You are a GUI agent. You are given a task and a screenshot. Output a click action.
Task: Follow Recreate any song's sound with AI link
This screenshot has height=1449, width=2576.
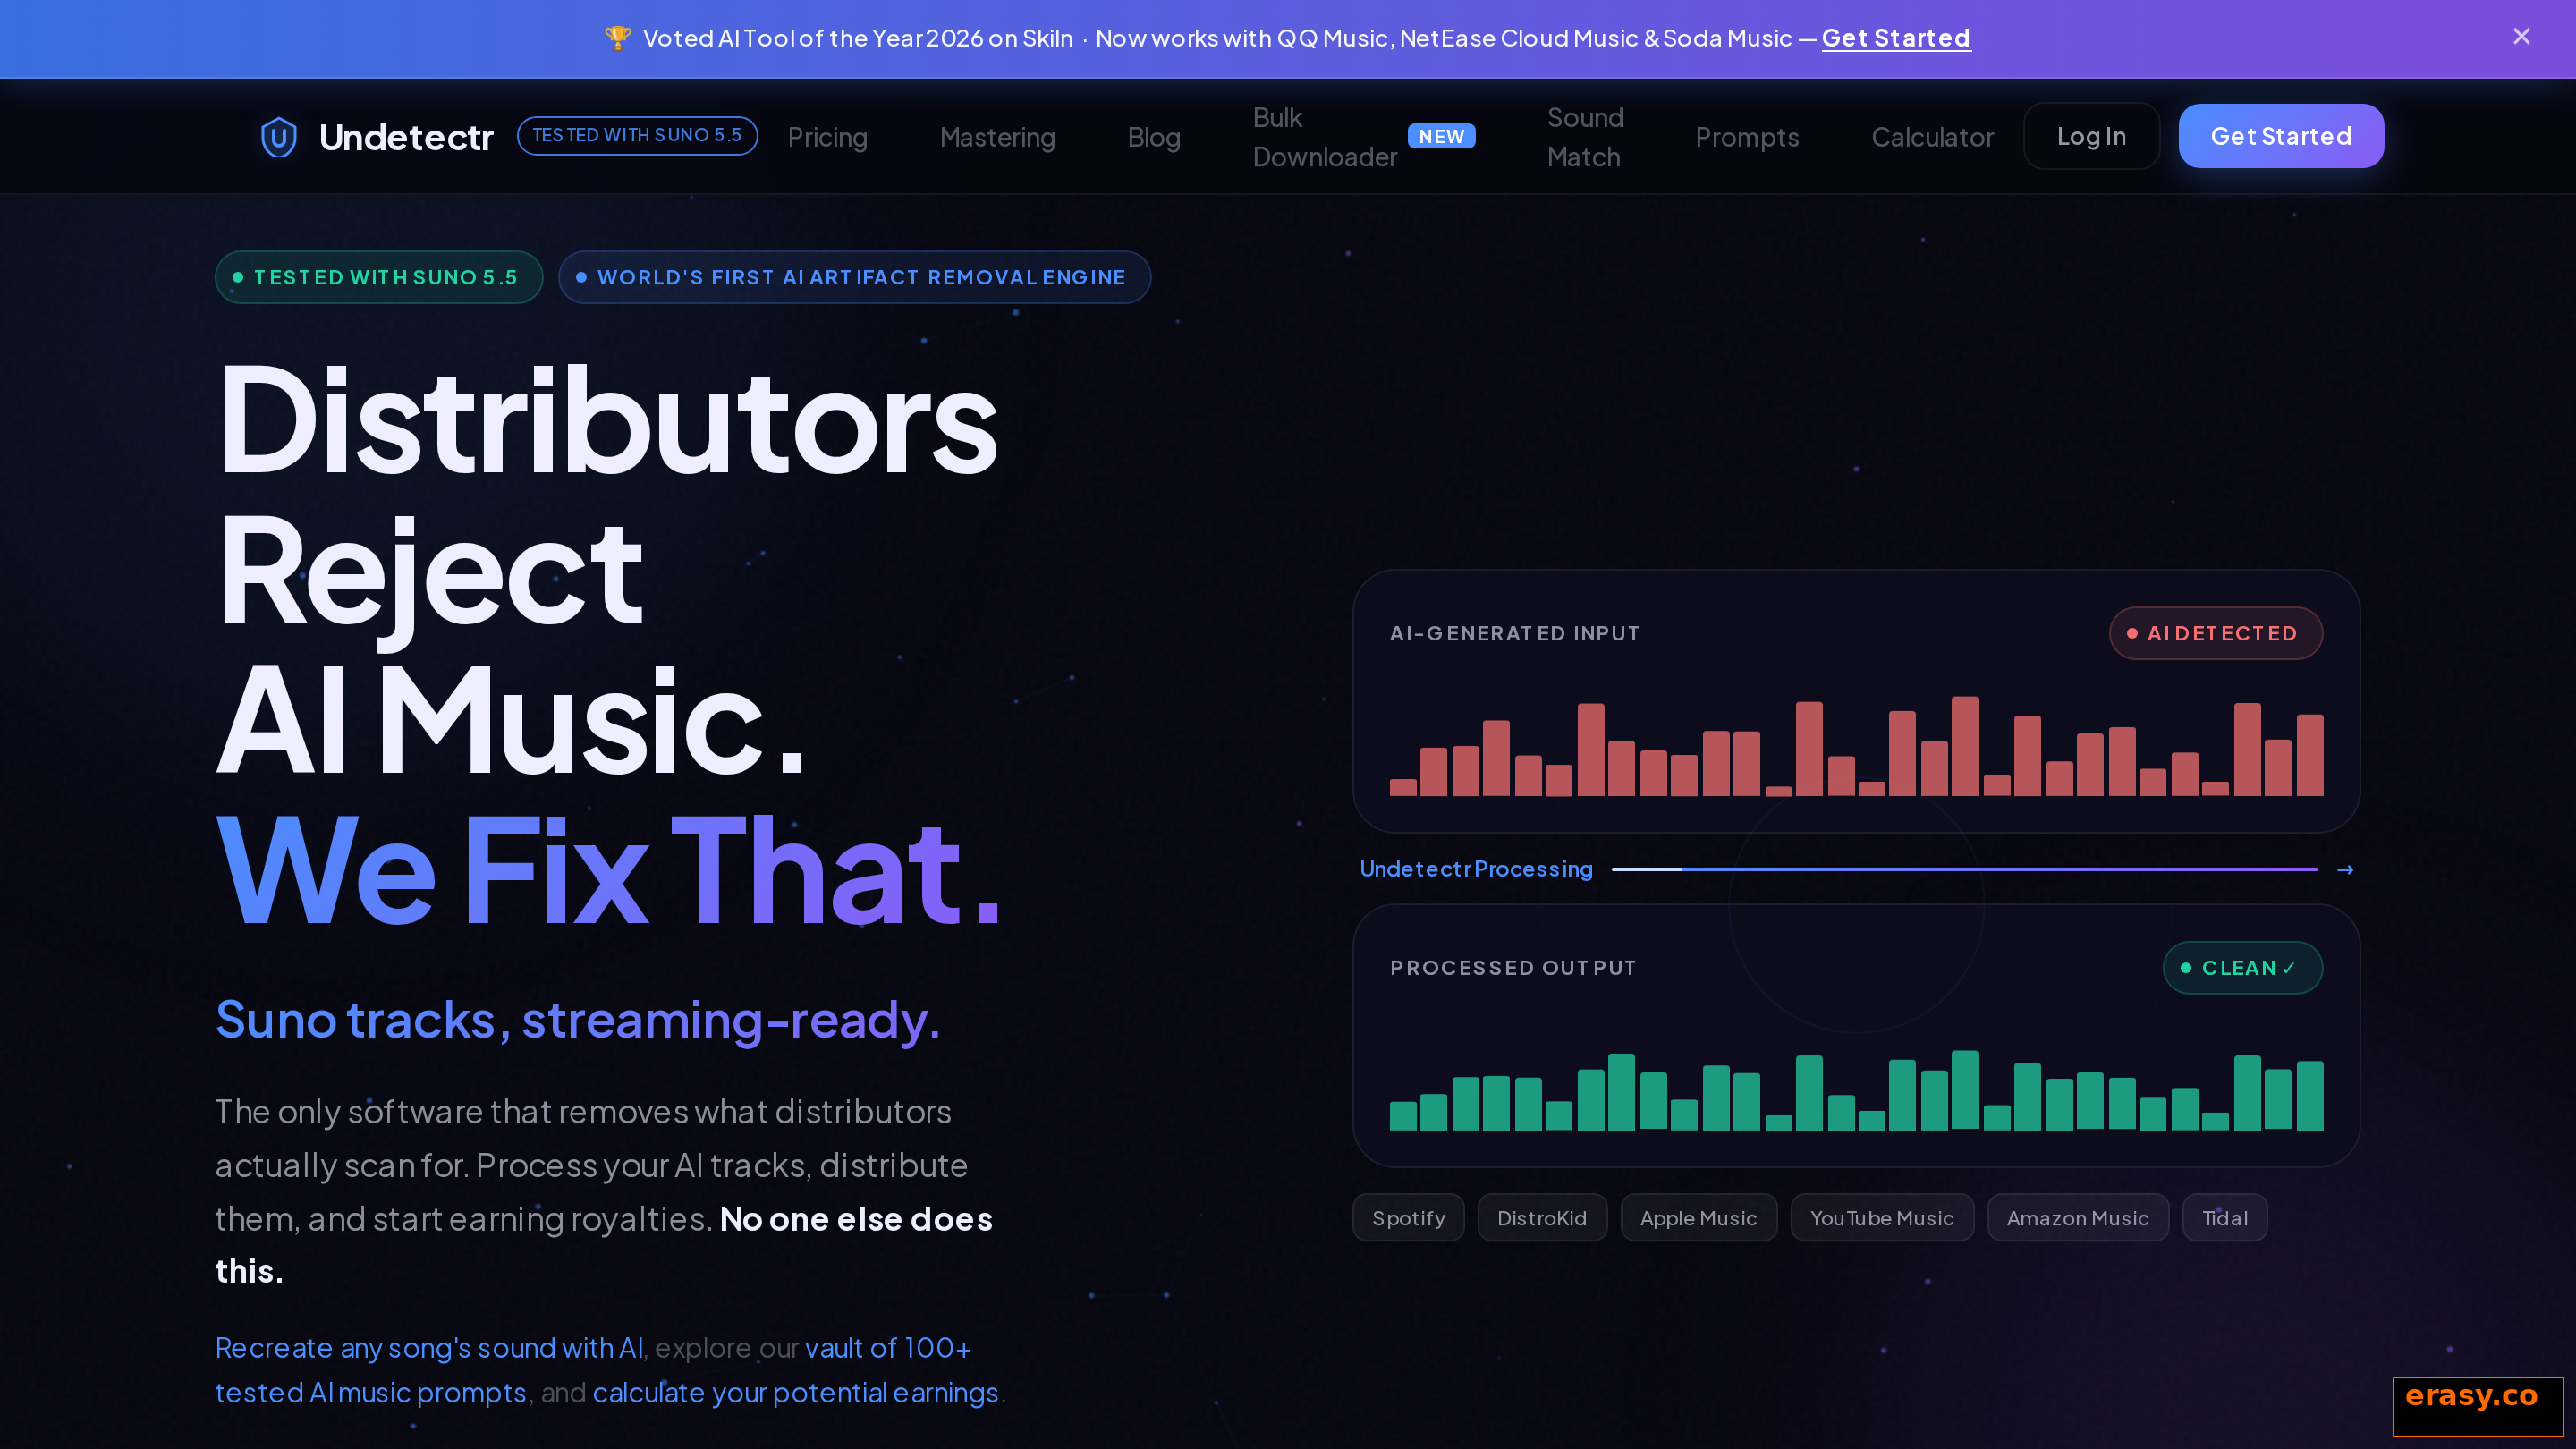[x=429, y=1348]
